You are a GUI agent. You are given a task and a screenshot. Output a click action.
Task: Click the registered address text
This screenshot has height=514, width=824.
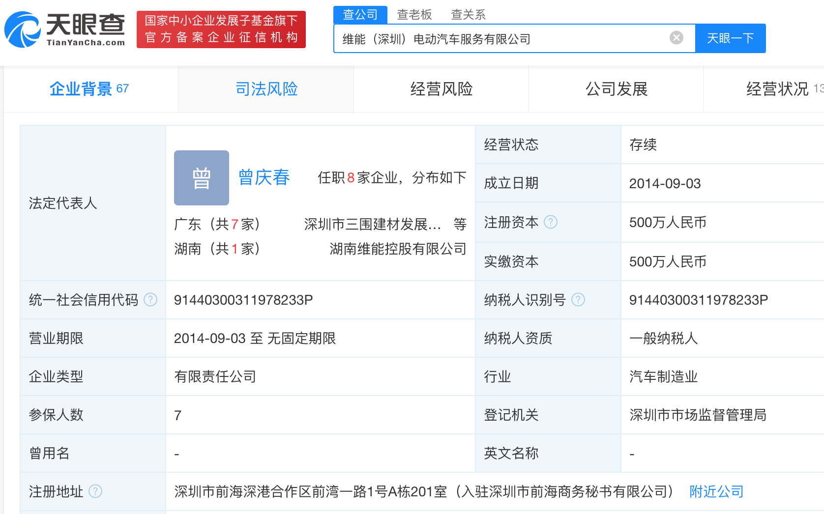(424, 491)
